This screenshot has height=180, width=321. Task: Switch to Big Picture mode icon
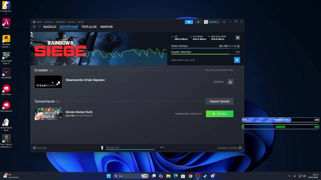[224, 22]
